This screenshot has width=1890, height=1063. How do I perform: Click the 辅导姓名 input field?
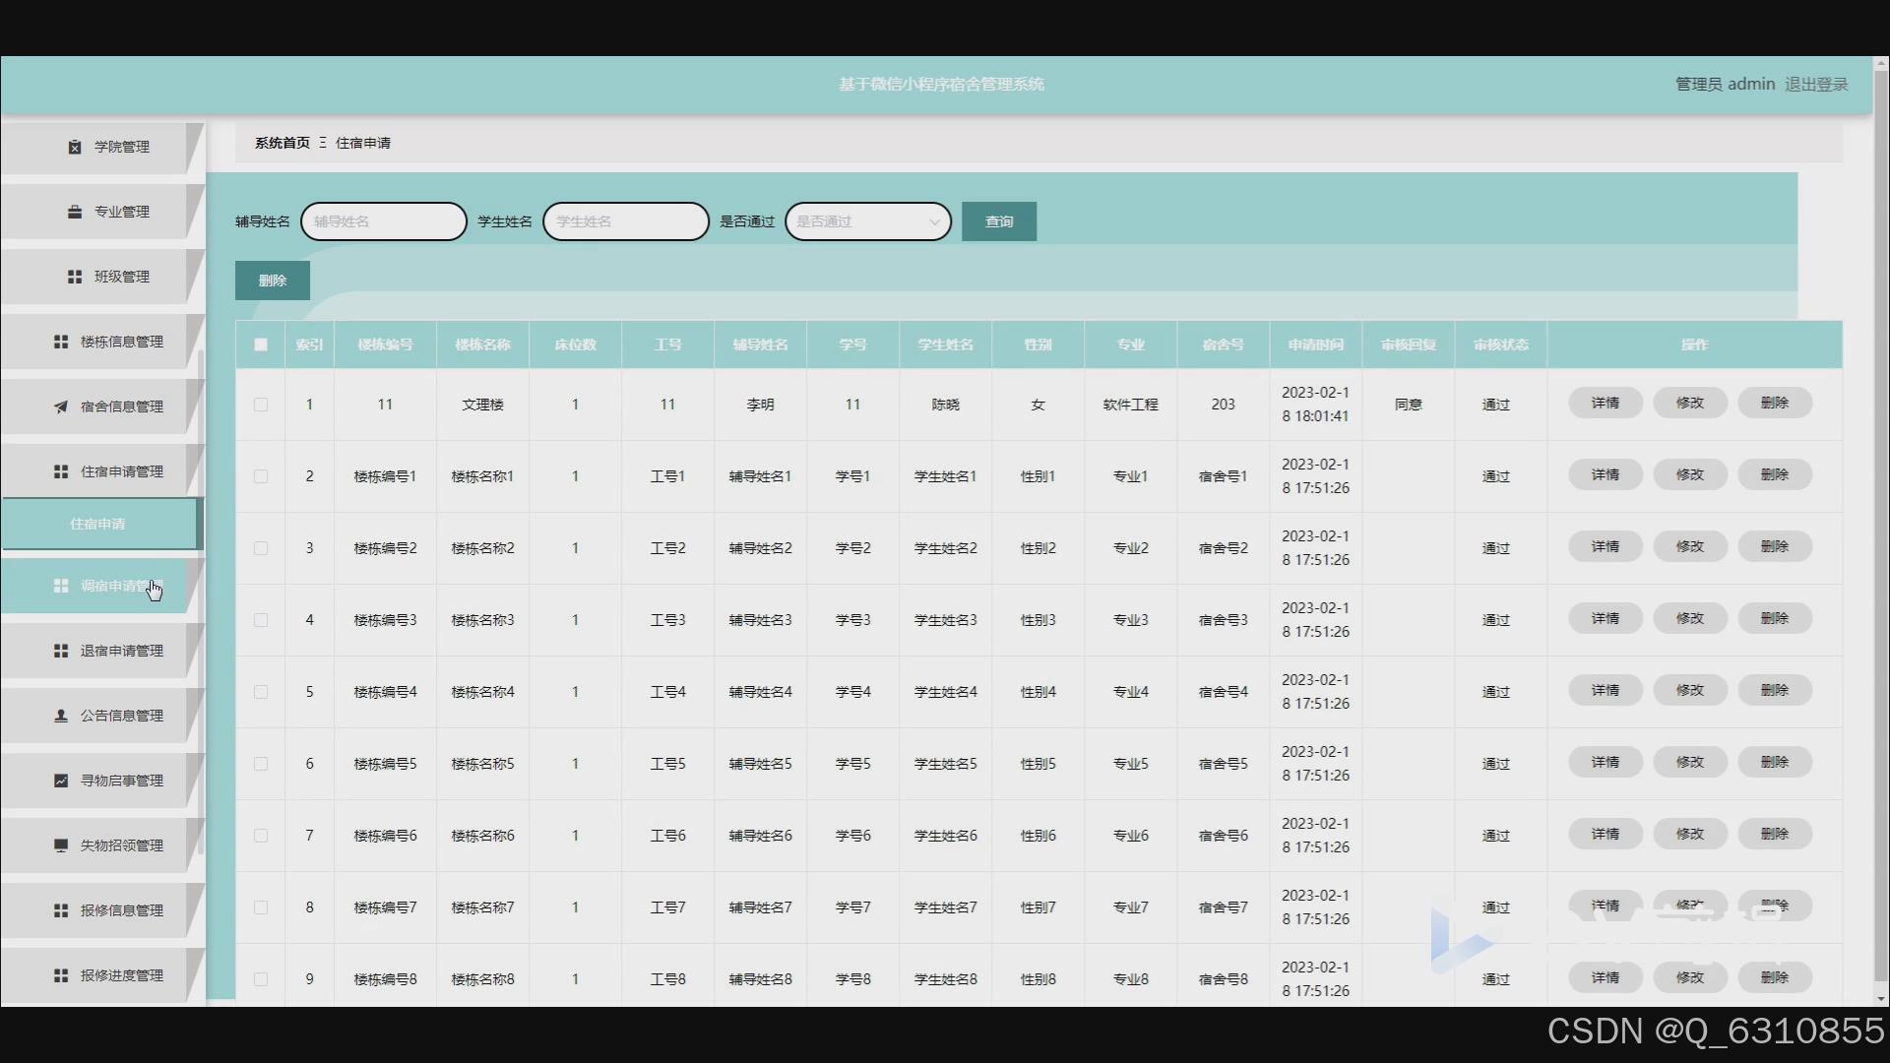pos(383,221)
